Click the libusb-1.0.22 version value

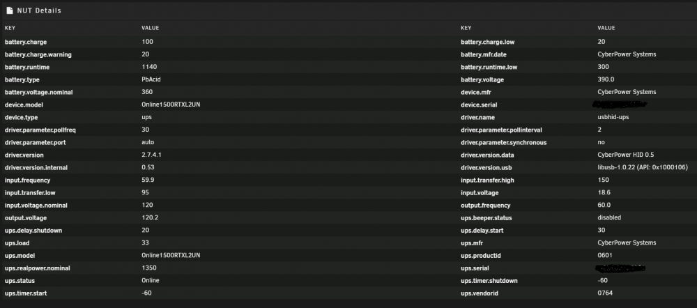[x=643, y=167]
